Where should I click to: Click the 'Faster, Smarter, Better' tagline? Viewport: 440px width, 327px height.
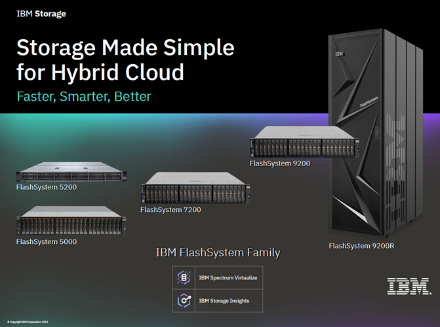pos(84,96)
